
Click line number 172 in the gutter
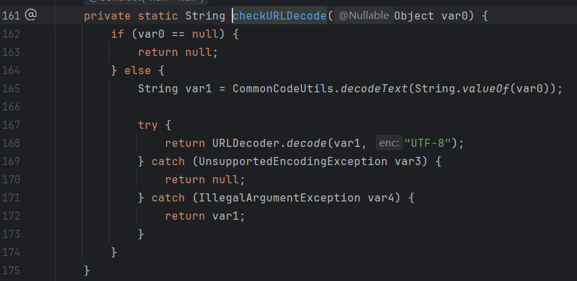(11, 216)
